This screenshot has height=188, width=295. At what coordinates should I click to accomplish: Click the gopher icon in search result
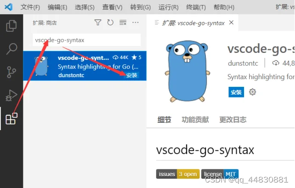tap(41, 66)
